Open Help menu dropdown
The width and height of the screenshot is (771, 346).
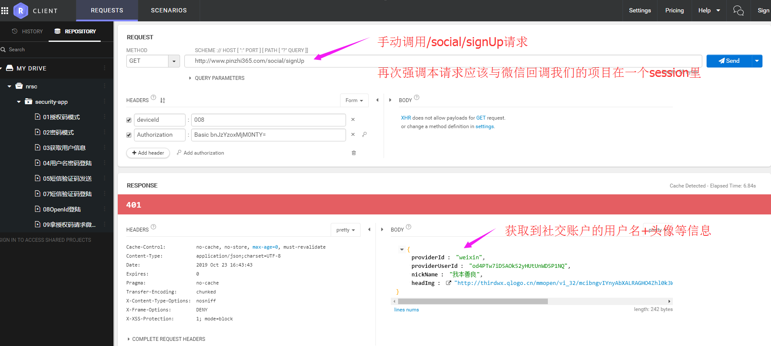tap(709, 10)
